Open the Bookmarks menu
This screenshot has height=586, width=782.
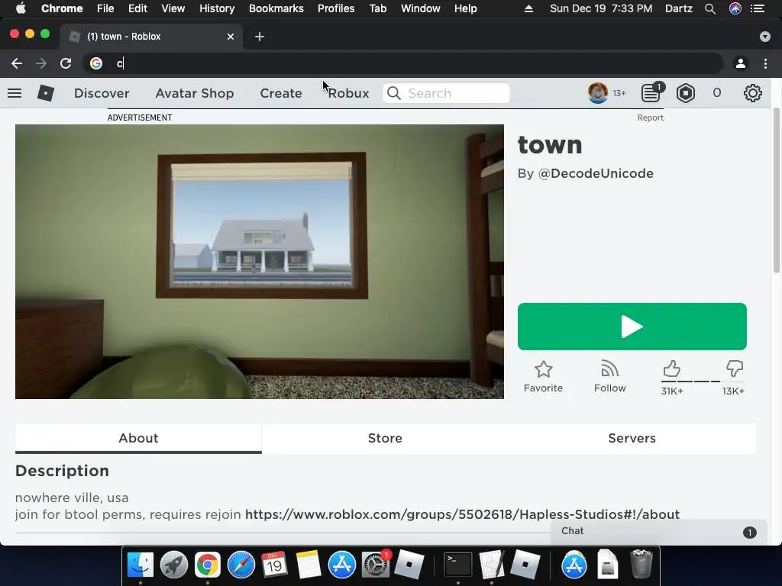276,8
